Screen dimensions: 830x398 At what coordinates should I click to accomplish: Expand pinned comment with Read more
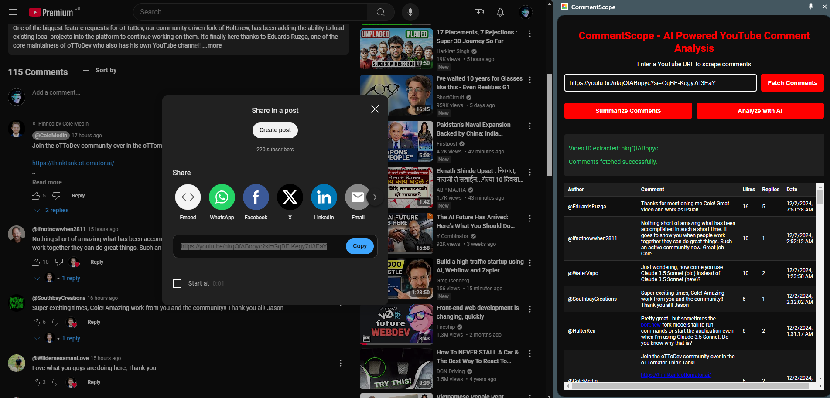(x=47, y=182)
